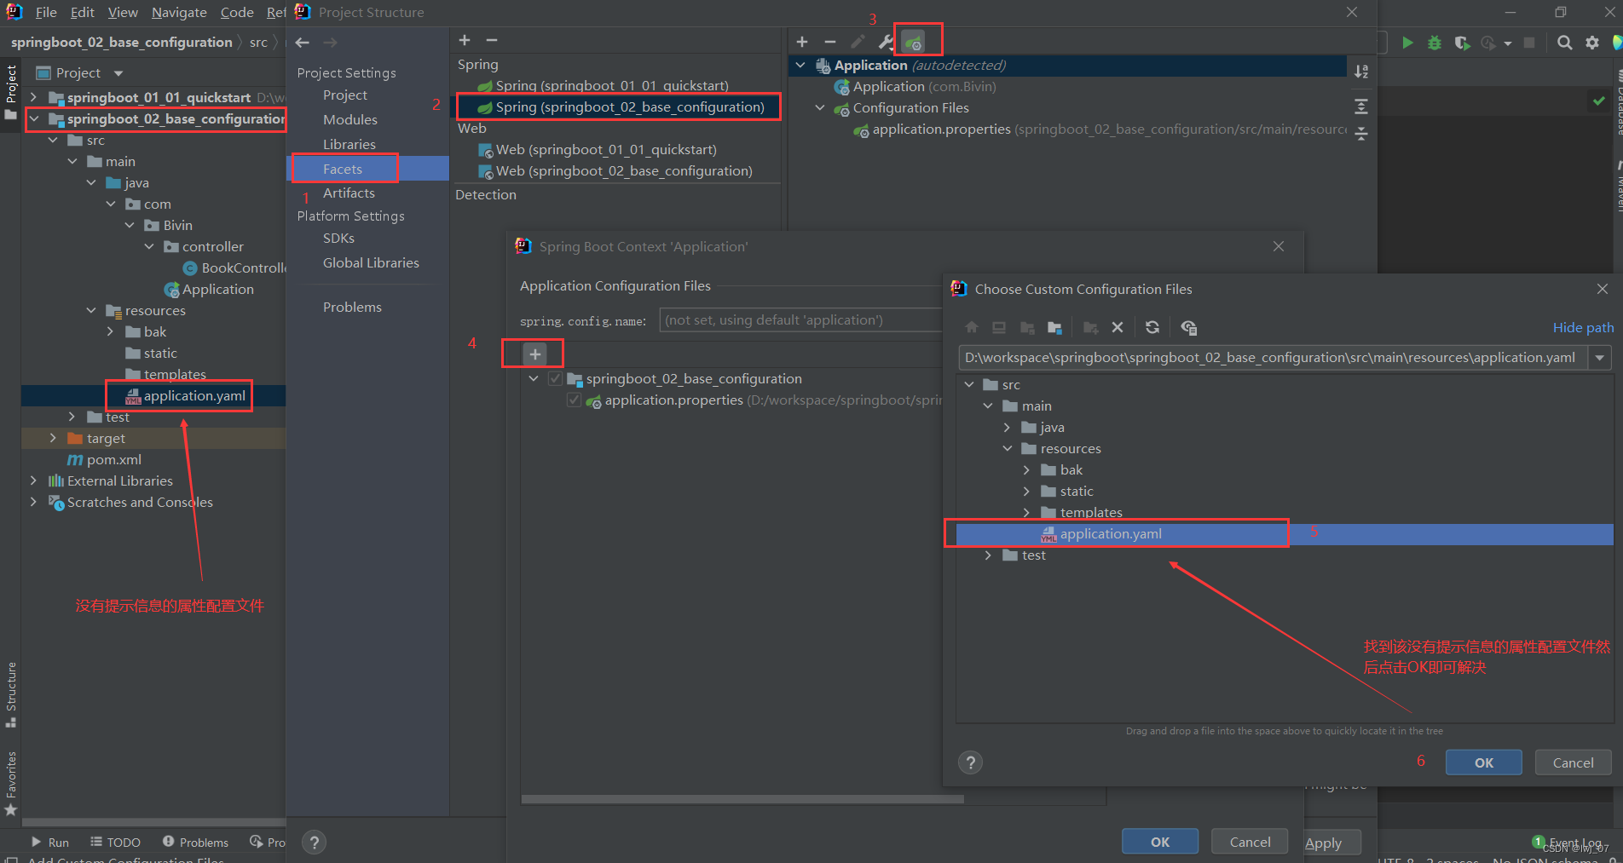This screenshot has width=1623, height=863.
Task: Open help in Choose Custom Configuration Files dialog
Action: click(x=970, y=762)
